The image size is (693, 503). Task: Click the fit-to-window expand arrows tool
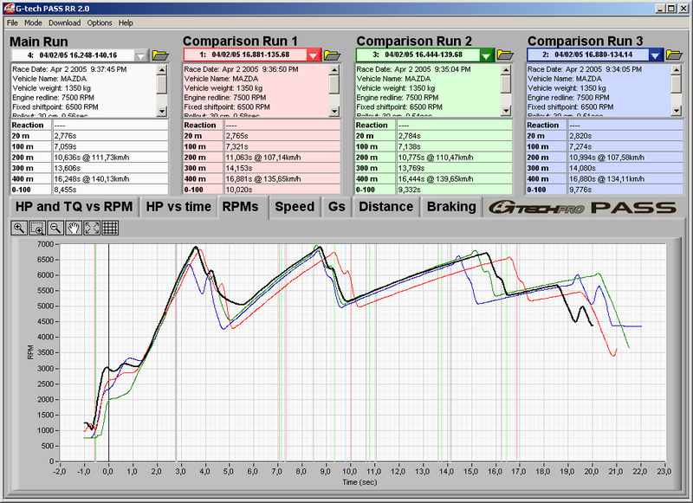pos(92,228)
